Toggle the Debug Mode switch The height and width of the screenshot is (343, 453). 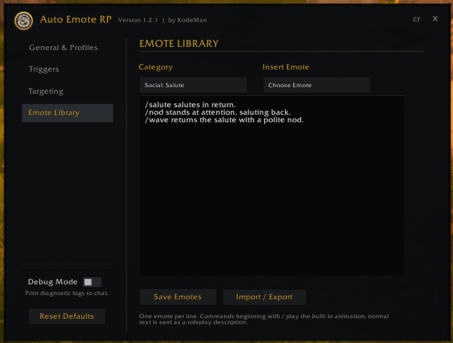click(92, 282)
